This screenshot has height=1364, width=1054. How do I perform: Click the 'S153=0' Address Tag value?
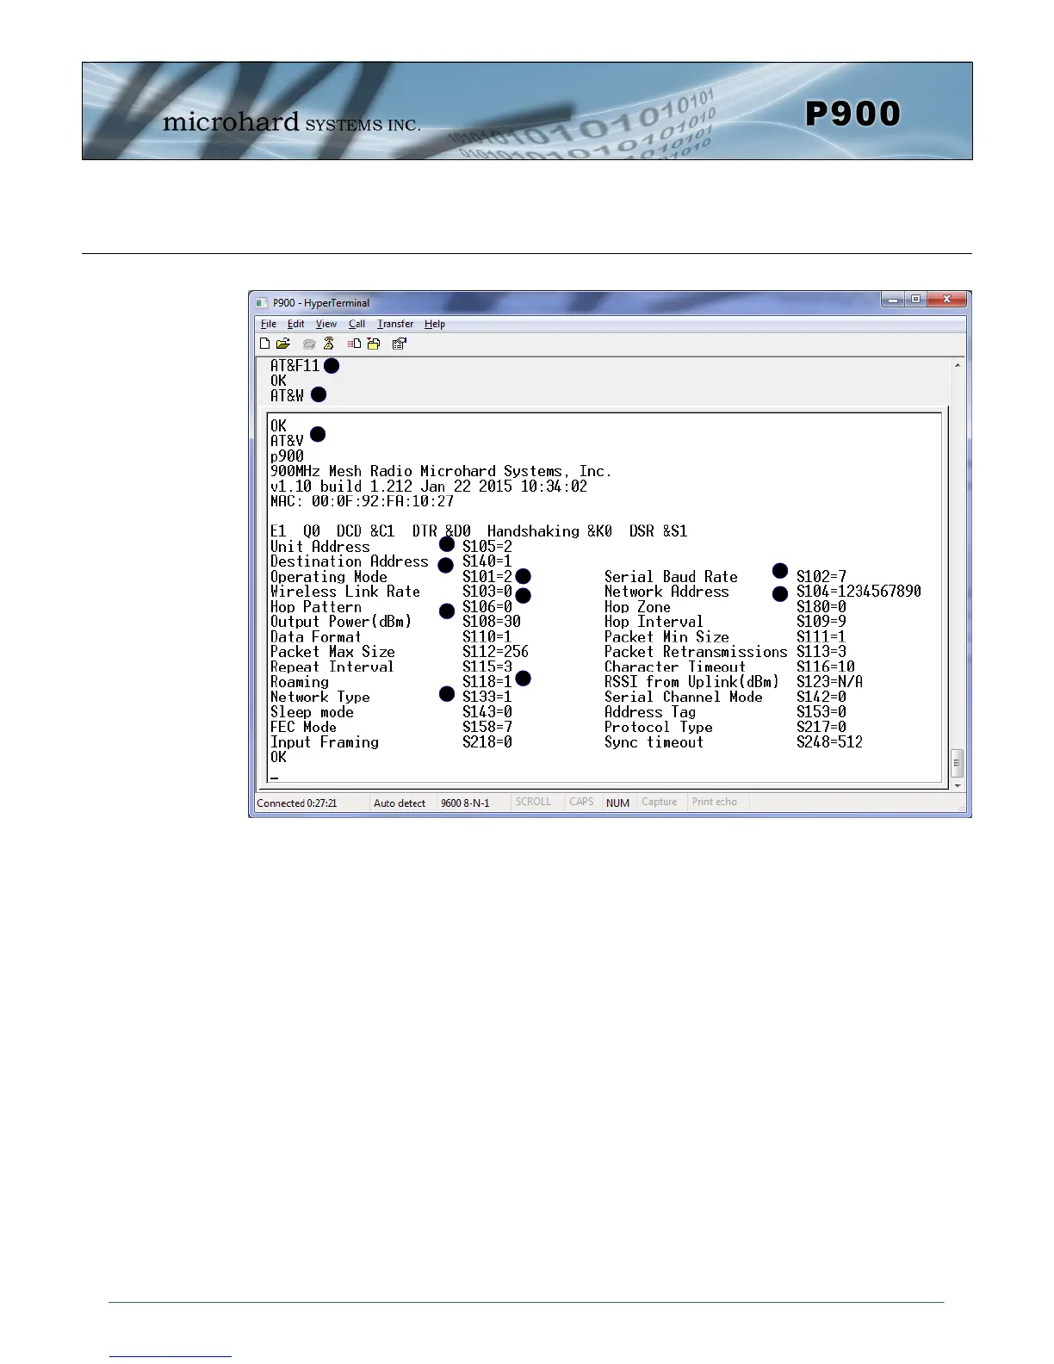pyautogui.click(x=821, y=712)
